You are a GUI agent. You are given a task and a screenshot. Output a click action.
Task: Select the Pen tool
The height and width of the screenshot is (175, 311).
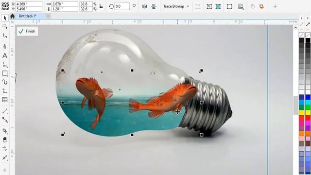(x=5, y=47)
